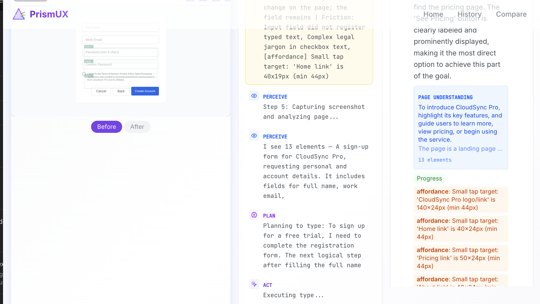
Task: Expand the truncated 'The page is a landing page ...' text
Action: [x=460, y=149]
